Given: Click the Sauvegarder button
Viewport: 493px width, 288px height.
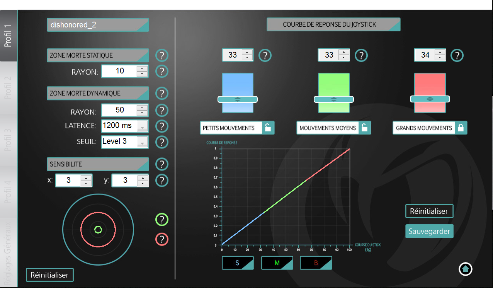Looking at the screenshot, I should [x=429, y=231].
